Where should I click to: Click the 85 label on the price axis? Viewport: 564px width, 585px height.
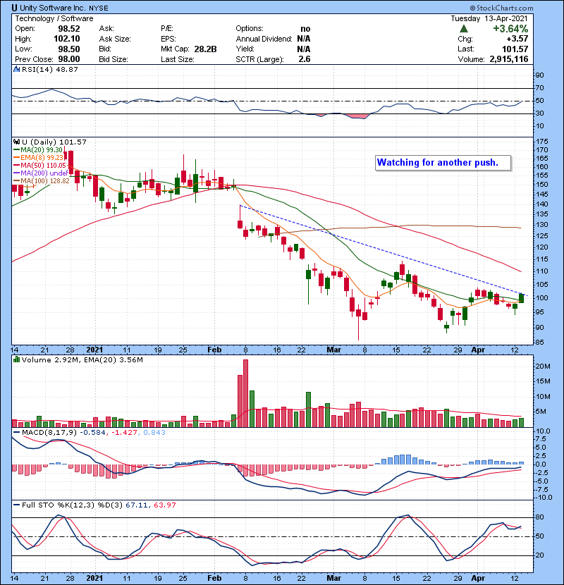click(539, 342)
